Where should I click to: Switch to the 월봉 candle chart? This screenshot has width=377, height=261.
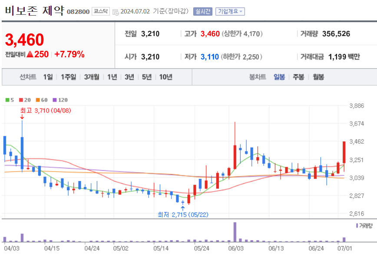coord(318,77)
